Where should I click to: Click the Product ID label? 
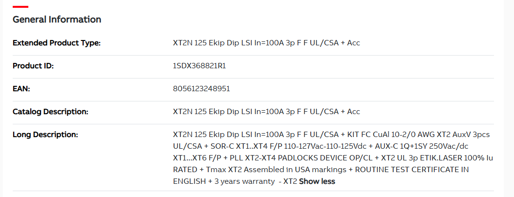coord(33,66)
